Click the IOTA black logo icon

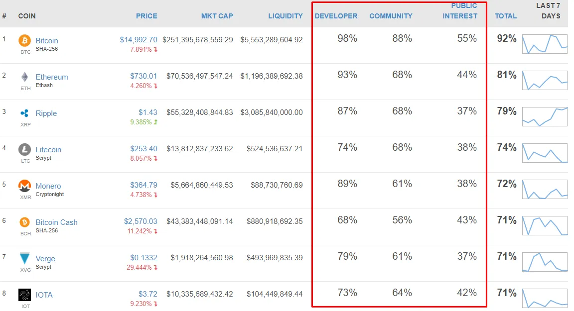[x=24, y=295]
